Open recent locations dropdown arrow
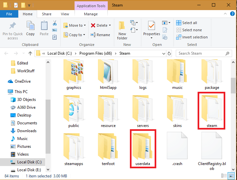 point(23,53)
